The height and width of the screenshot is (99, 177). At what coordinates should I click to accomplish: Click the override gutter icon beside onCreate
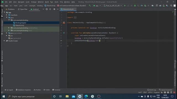pos(64,33)
